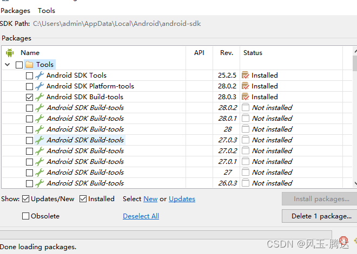
Task: Check Build-tools 26.0.3 checkbox
Action: [x=29, y=184]
